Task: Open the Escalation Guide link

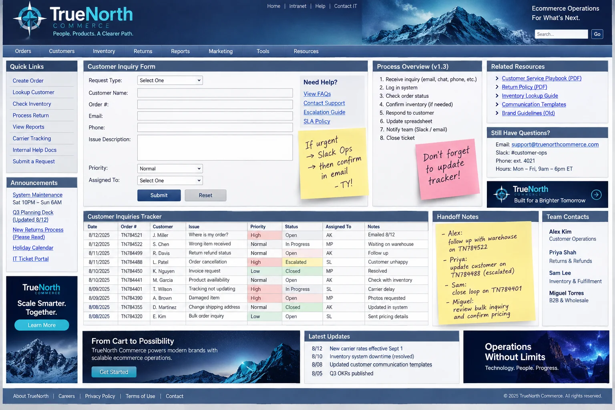Action: click(x=324, y=112)
